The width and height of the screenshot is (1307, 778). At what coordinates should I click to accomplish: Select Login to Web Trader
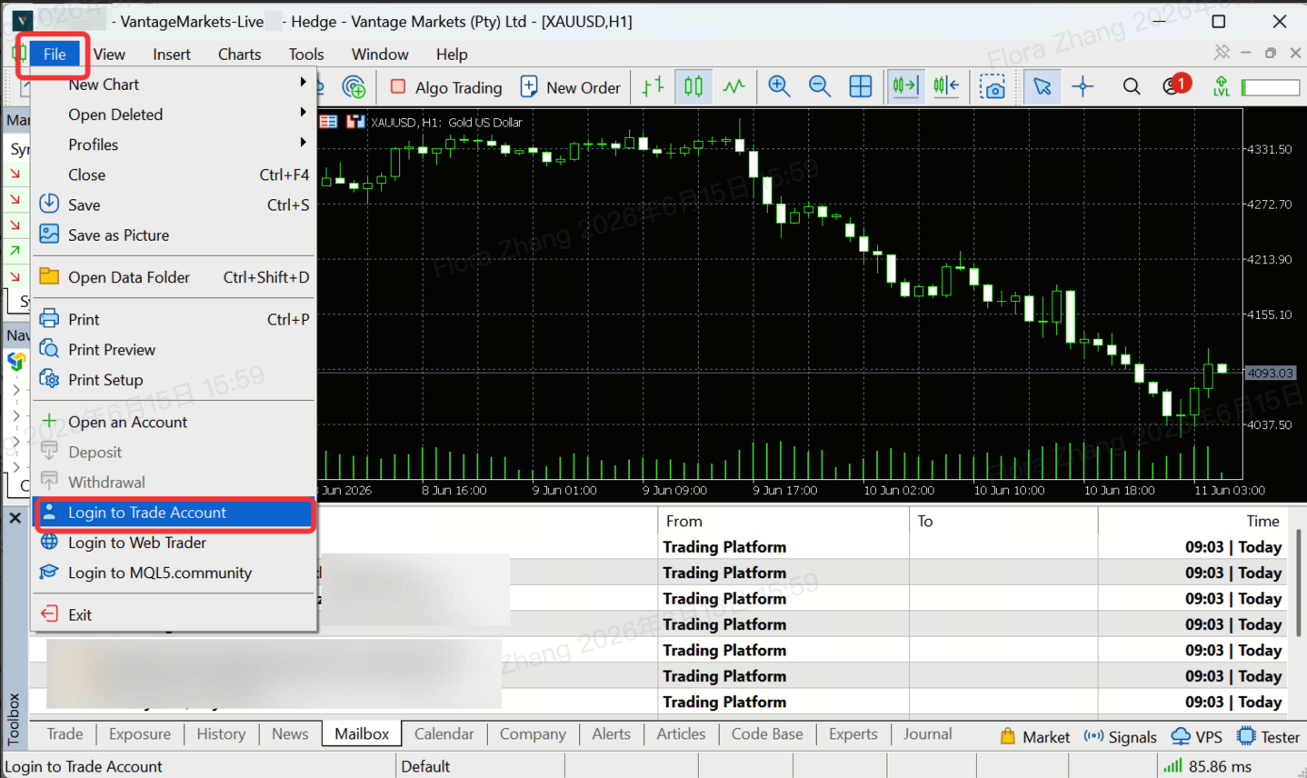pos(175,543)
